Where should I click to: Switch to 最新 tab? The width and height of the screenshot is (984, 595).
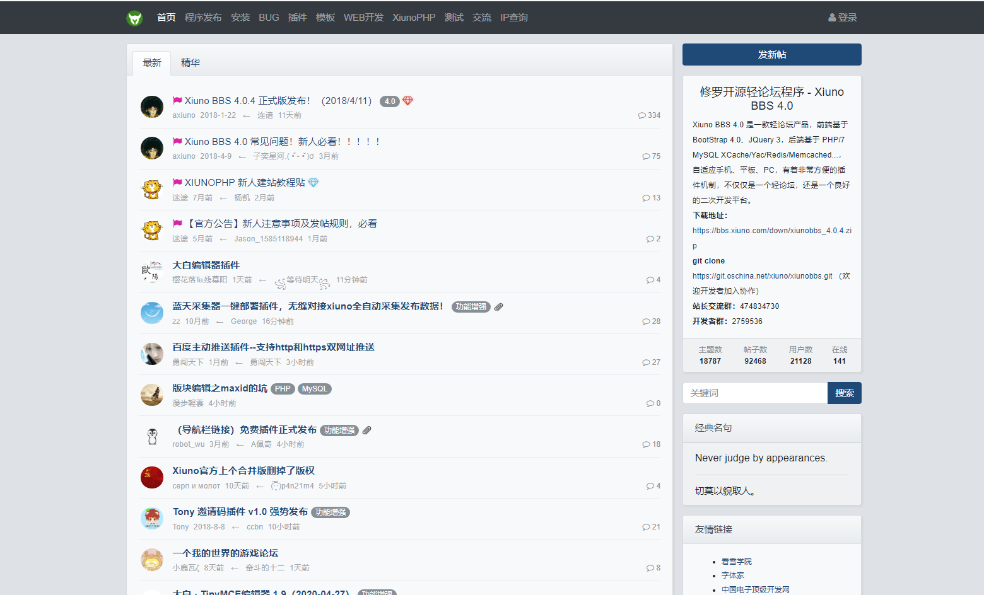click(x=152, y=63)
